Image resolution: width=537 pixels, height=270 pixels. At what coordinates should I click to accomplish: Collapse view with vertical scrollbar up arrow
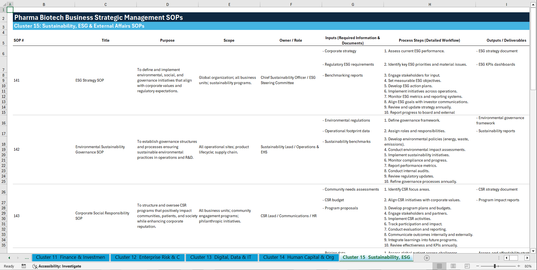click(533, 4)
